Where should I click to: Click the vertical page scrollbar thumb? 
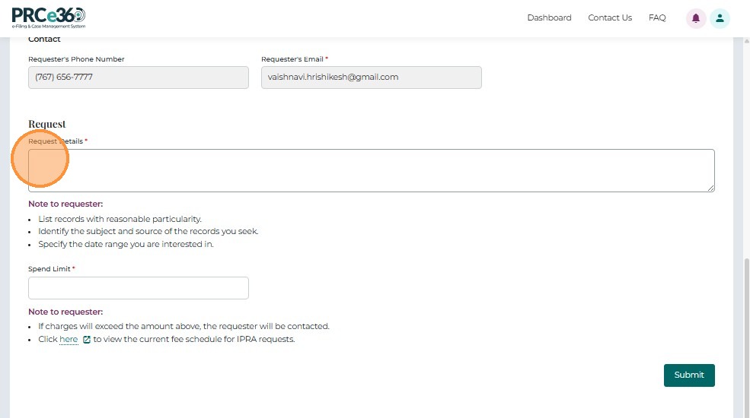(745, 334)
